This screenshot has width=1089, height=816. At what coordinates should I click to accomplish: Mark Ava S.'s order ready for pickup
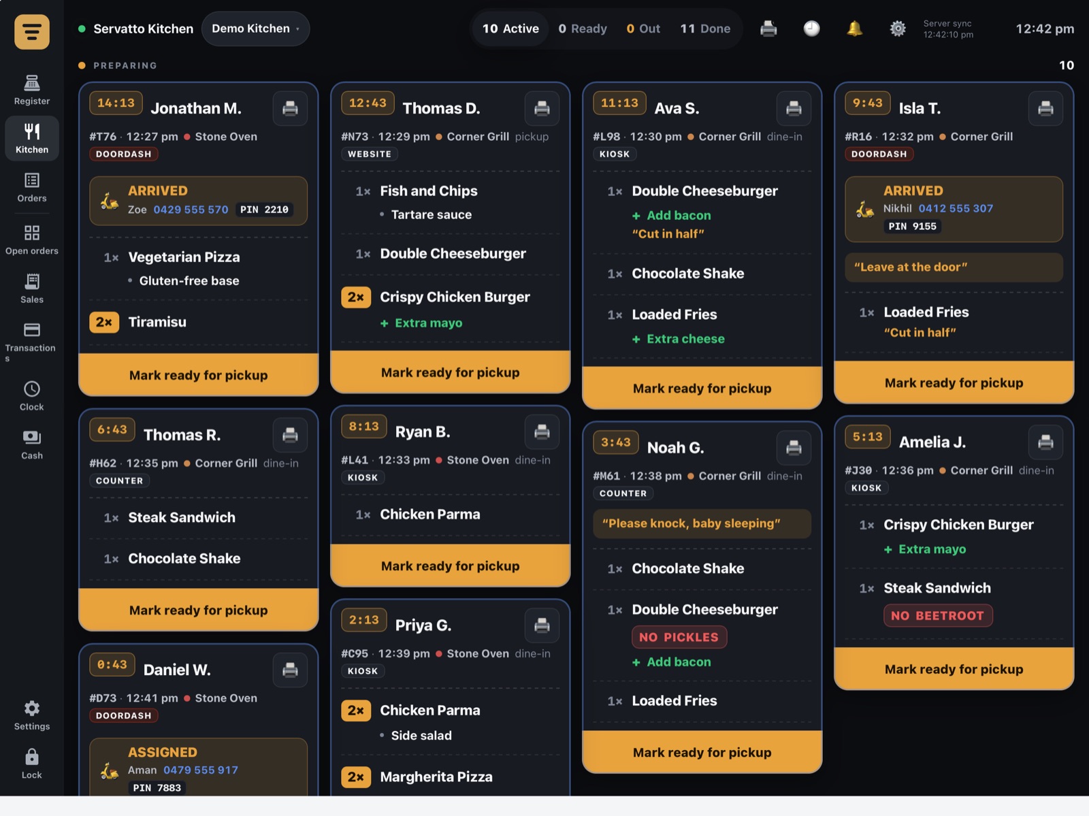click(702, 388)
